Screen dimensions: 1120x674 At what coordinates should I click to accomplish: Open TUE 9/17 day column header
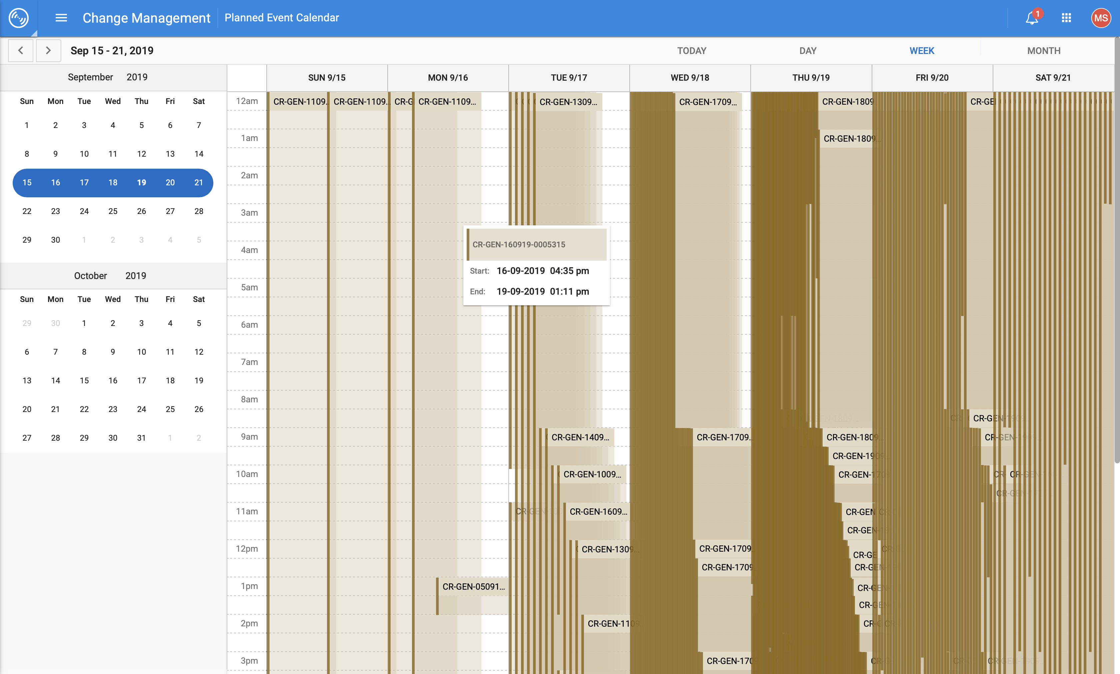click(x=569, y=78)
